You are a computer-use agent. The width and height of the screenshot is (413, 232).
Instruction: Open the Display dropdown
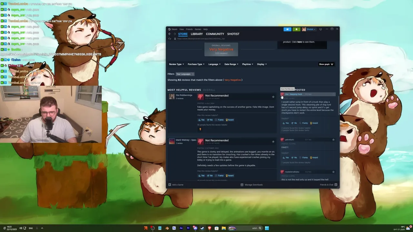click(x=262, y=64)
